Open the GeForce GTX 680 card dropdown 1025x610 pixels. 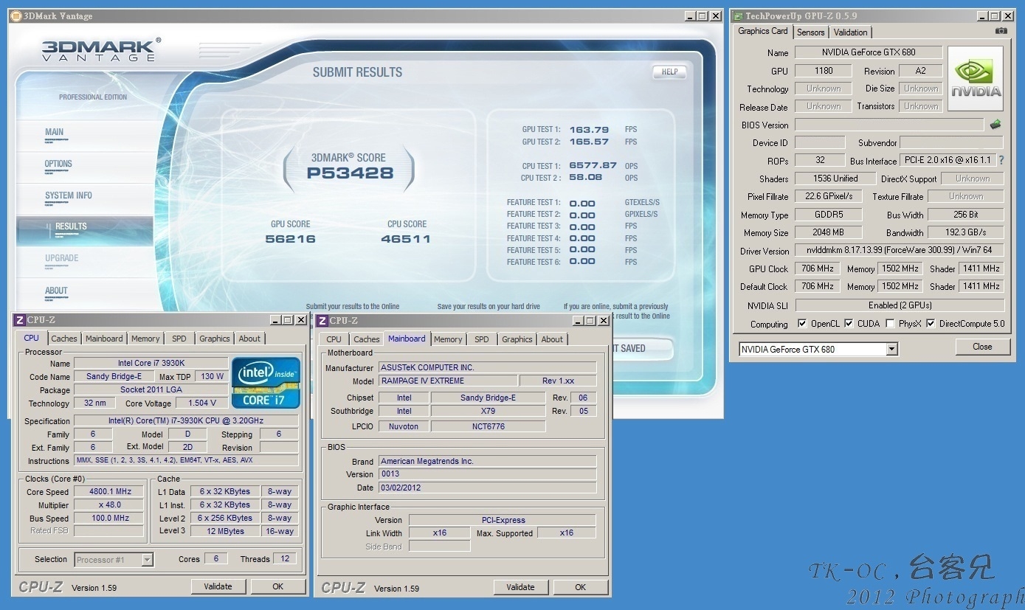click(892, 349)
